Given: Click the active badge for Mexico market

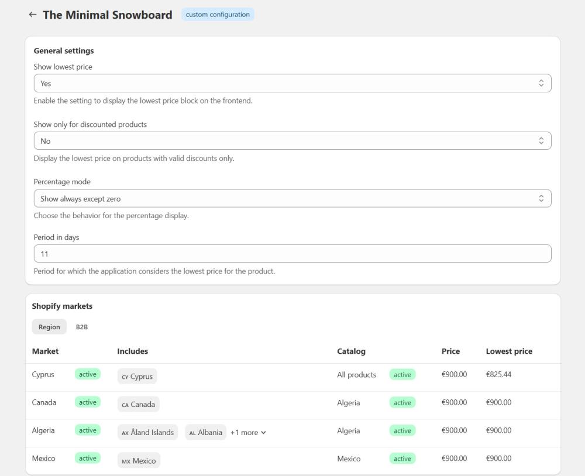Looking at the screenshot, I should tap(87, 458).
